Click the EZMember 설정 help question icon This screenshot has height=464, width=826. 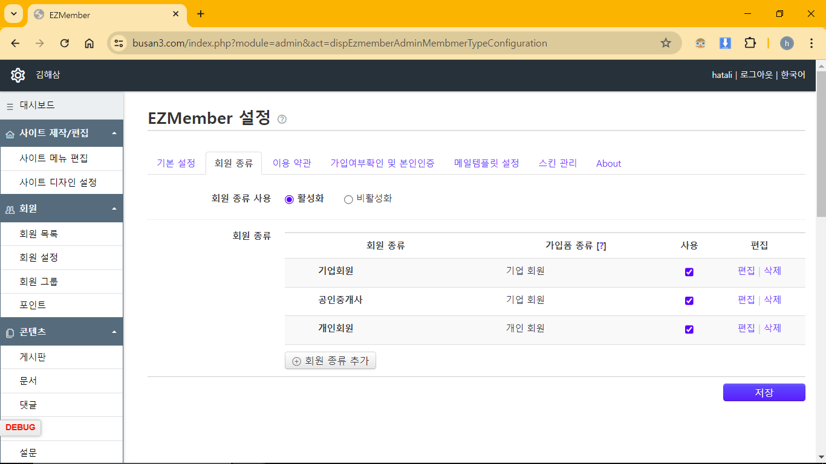[282, 120]
